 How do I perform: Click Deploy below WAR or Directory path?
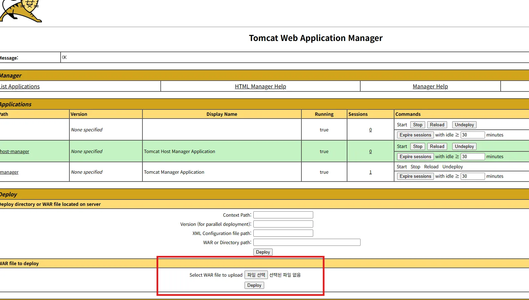(263, 252)
